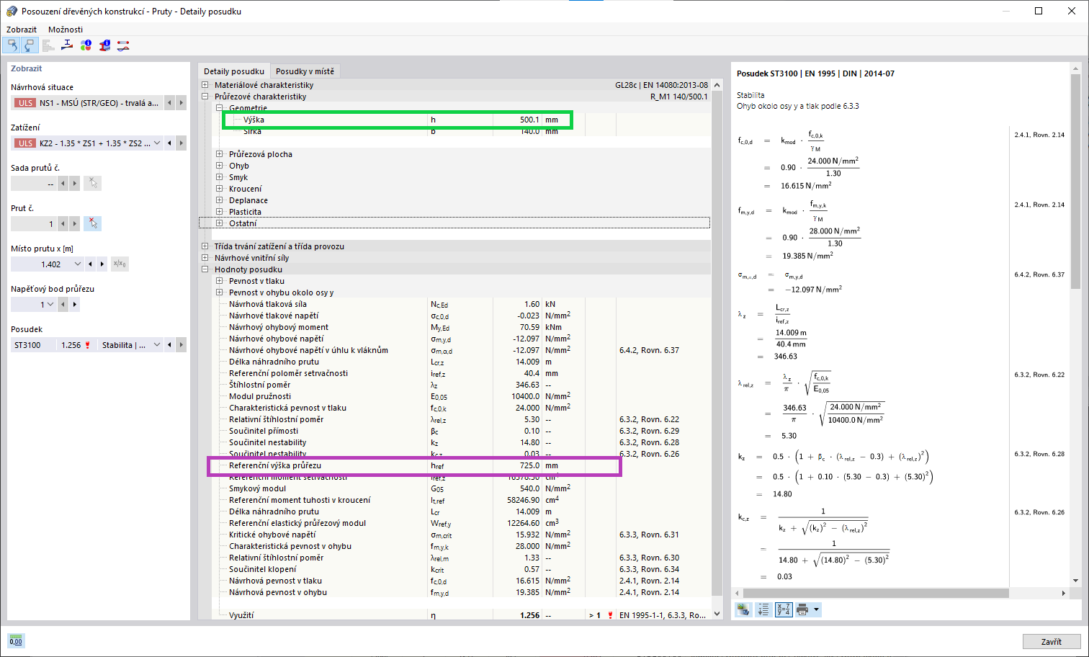Click the beam cross-section toolbar icon
The width and height of the screenshot is (1089, 657).
[x=67, y=45]
